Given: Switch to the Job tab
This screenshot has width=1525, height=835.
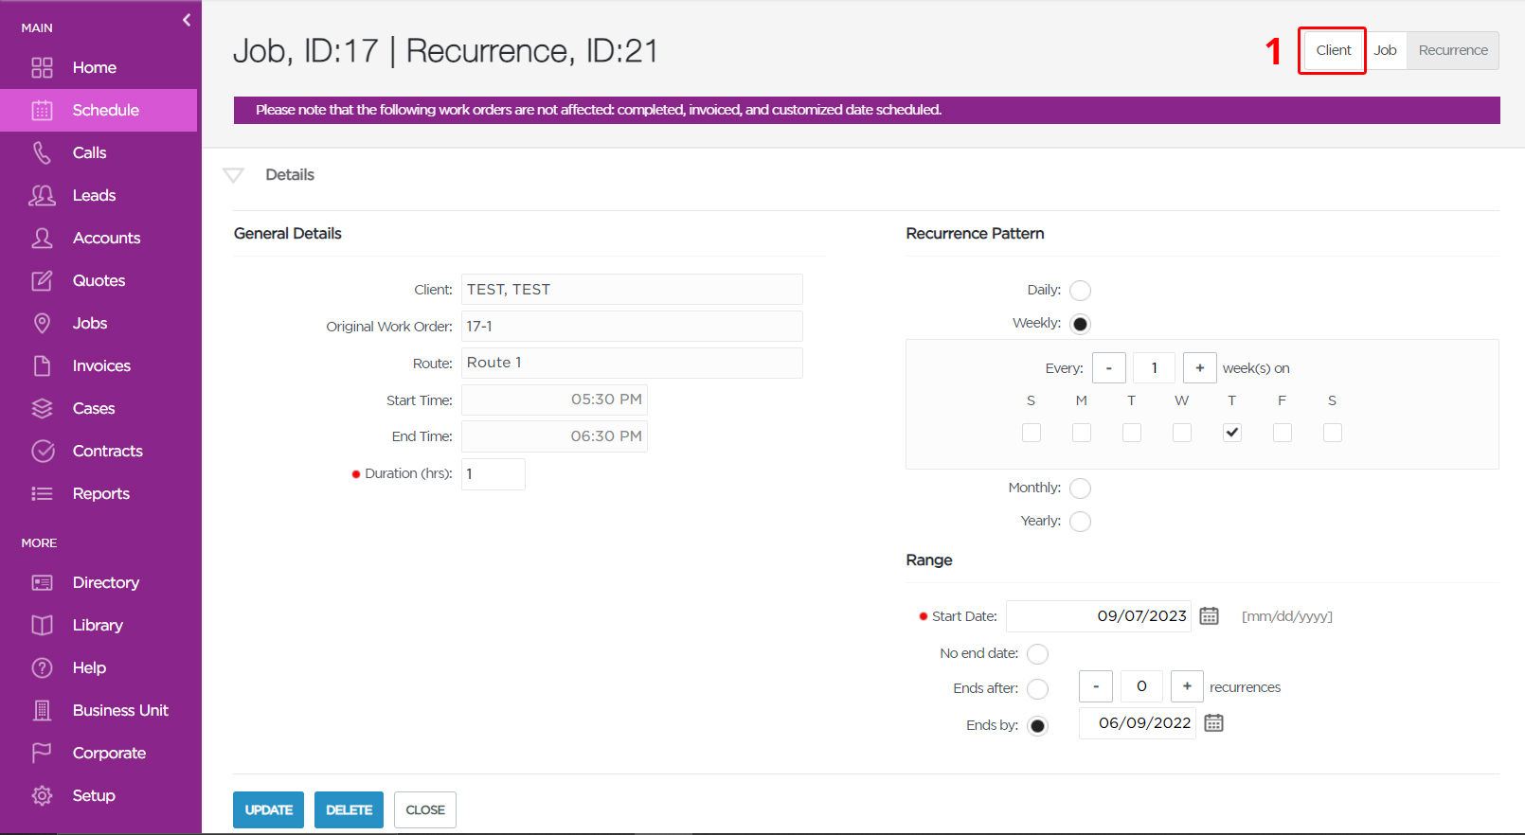Looking at the screenshot, I should (x=1385, y=50).
